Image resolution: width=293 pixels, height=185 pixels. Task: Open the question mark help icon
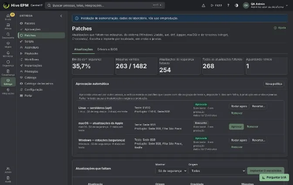[x=228, y=5]
